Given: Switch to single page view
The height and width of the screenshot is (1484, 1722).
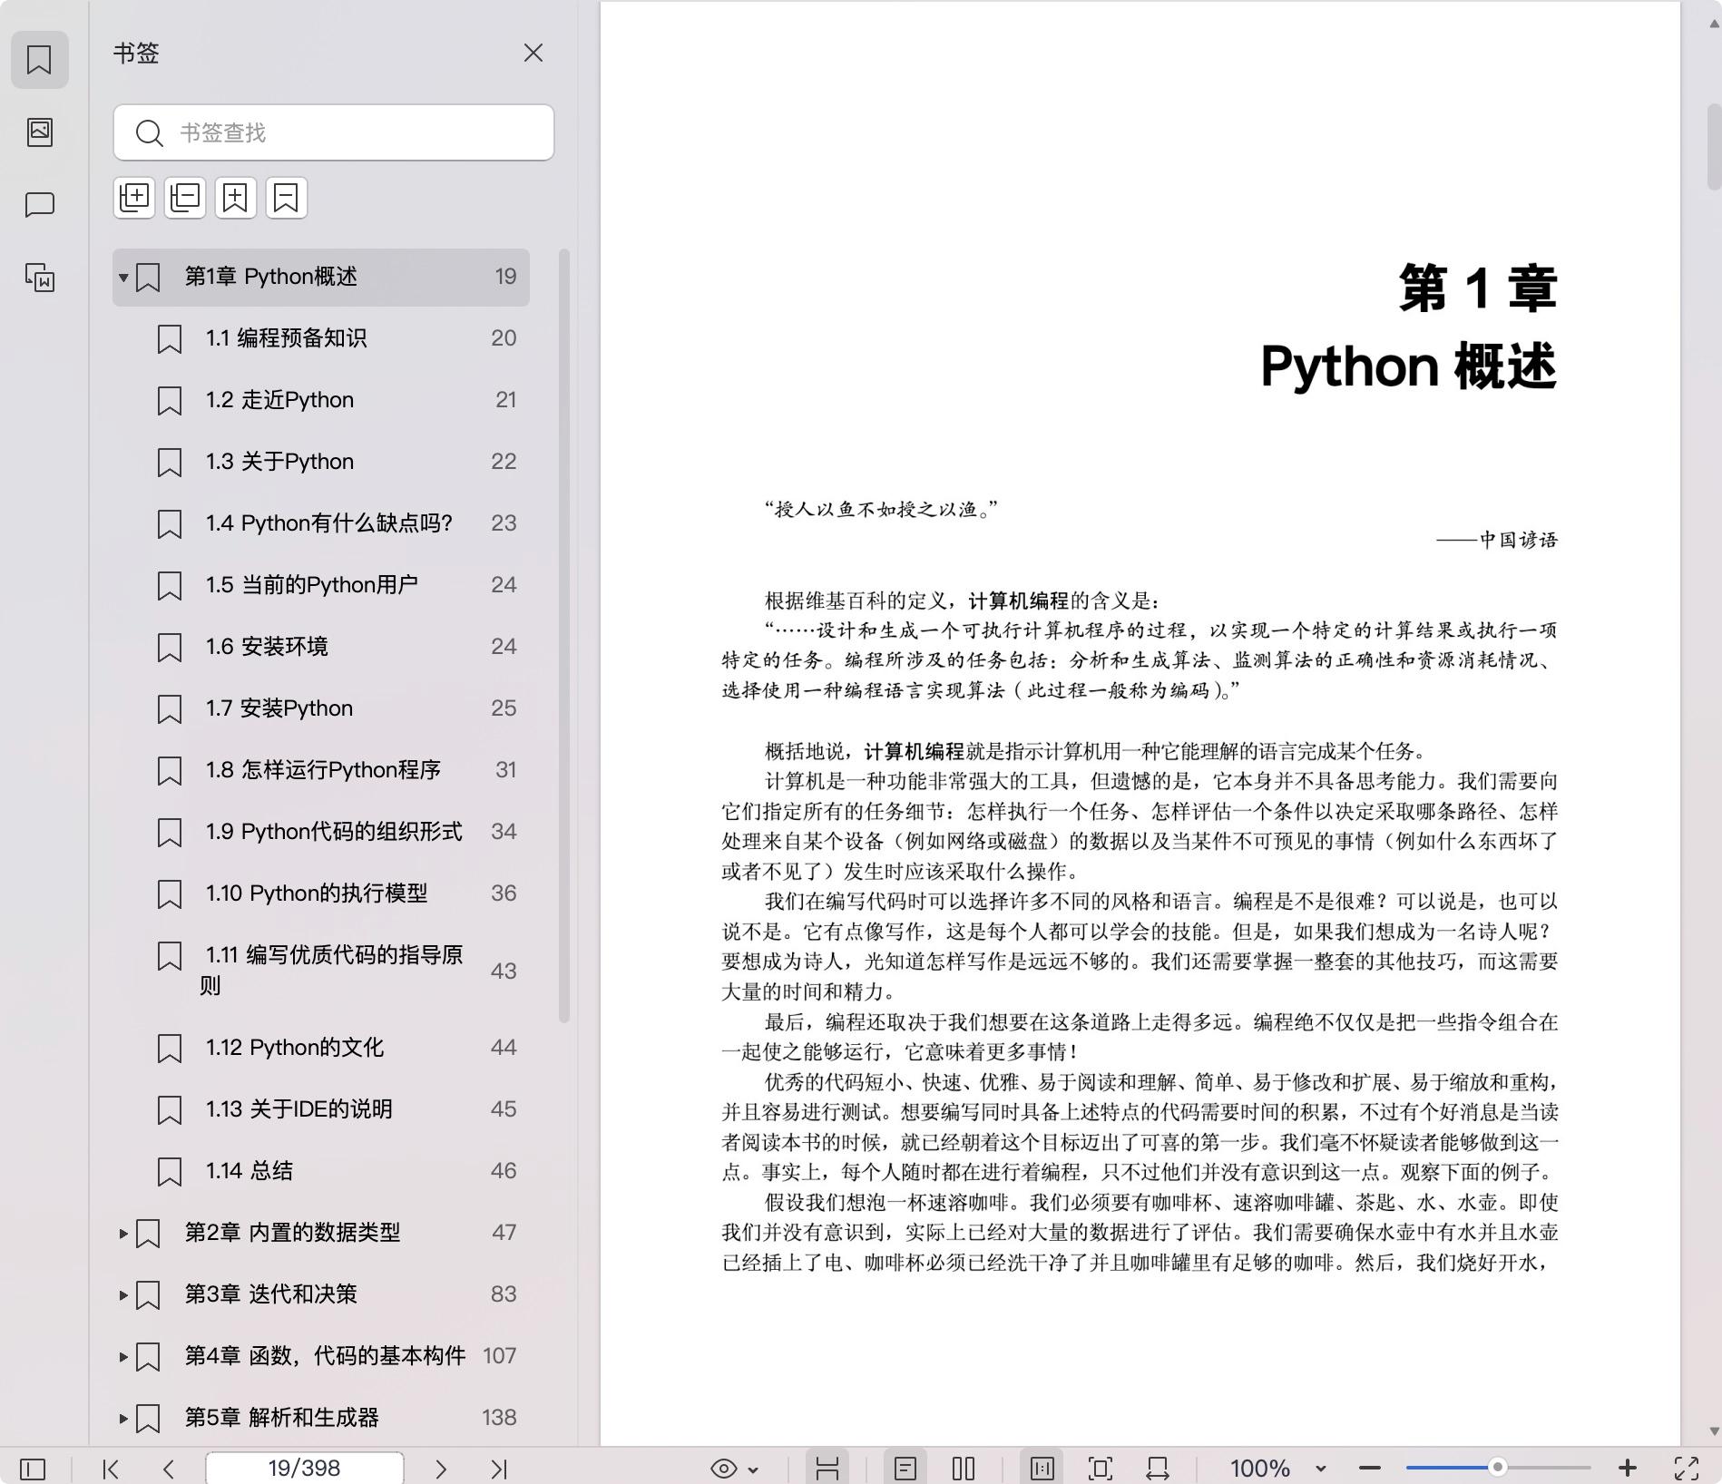Looking at the screenshot, I should point(905,1468).
